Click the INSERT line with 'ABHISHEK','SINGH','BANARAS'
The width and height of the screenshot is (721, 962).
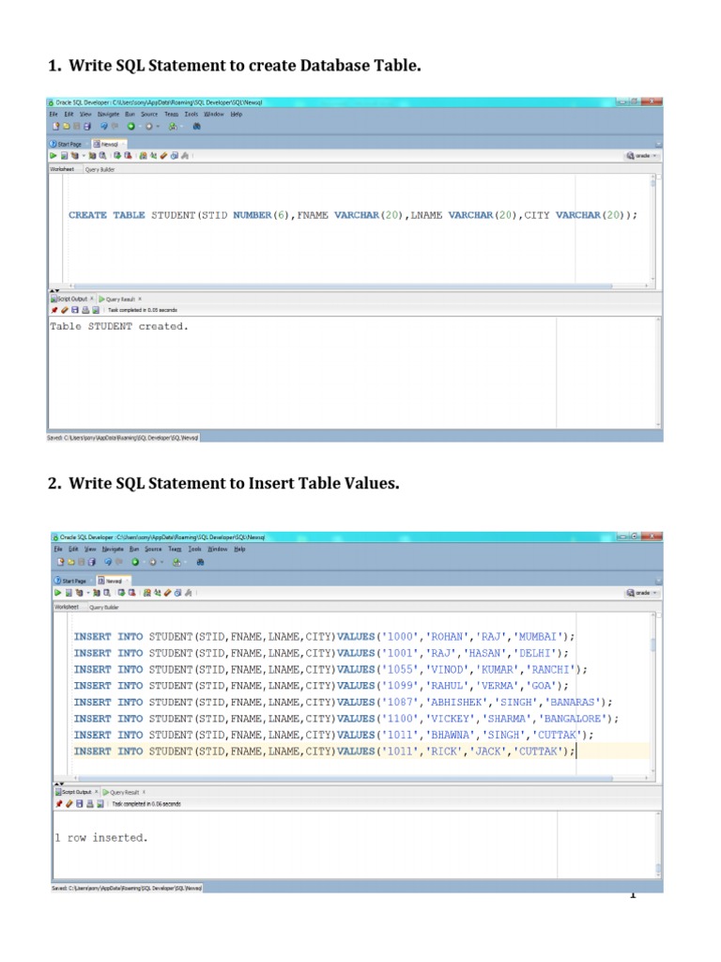pos(343,702)
